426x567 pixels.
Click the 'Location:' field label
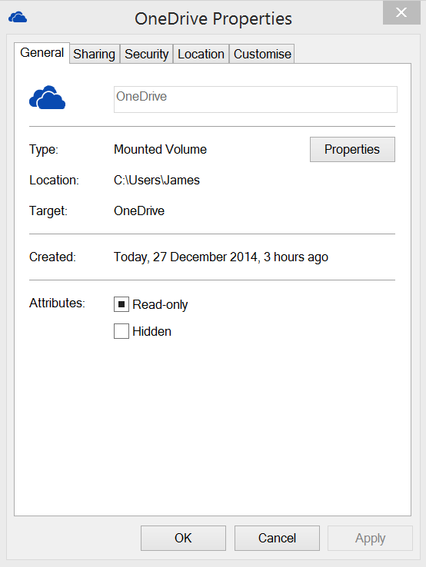pos(55,180)
